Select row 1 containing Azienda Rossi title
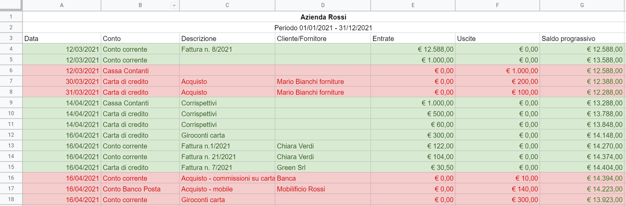626x206 pixels. 11,17
